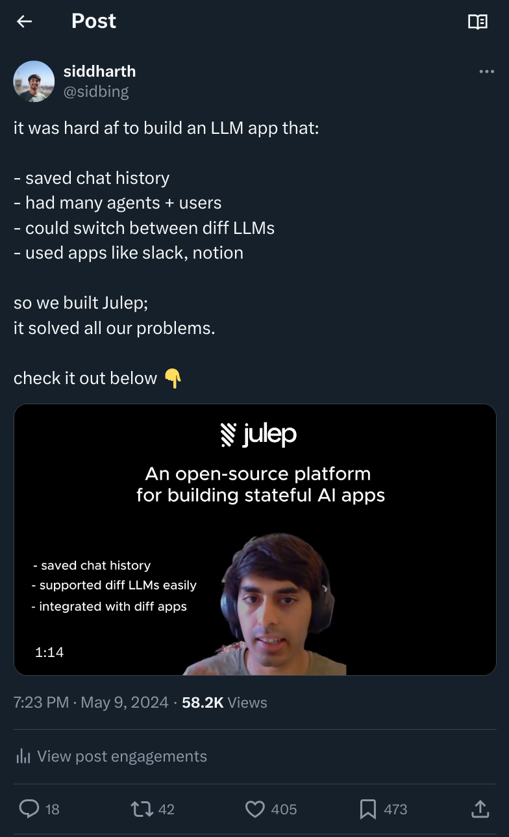Open reader view book icon
Viewport: 509px width, 837px height.
pos(478,21)
